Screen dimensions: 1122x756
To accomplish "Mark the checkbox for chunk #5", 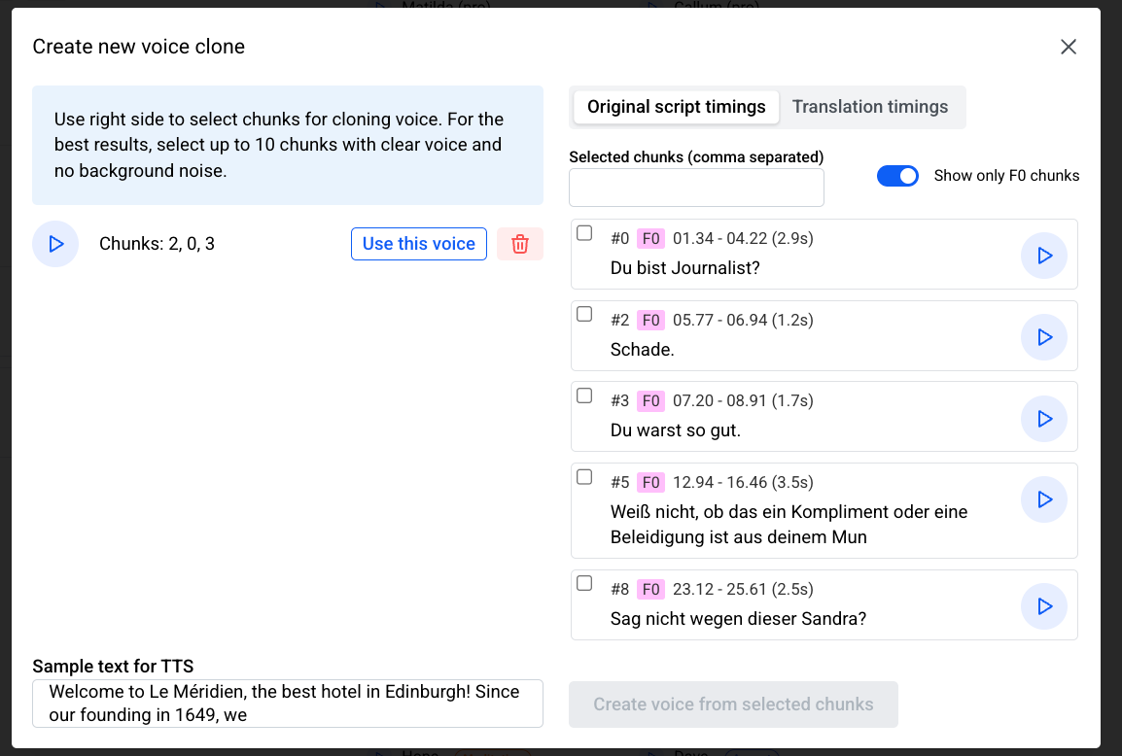I will coord(584,477).
